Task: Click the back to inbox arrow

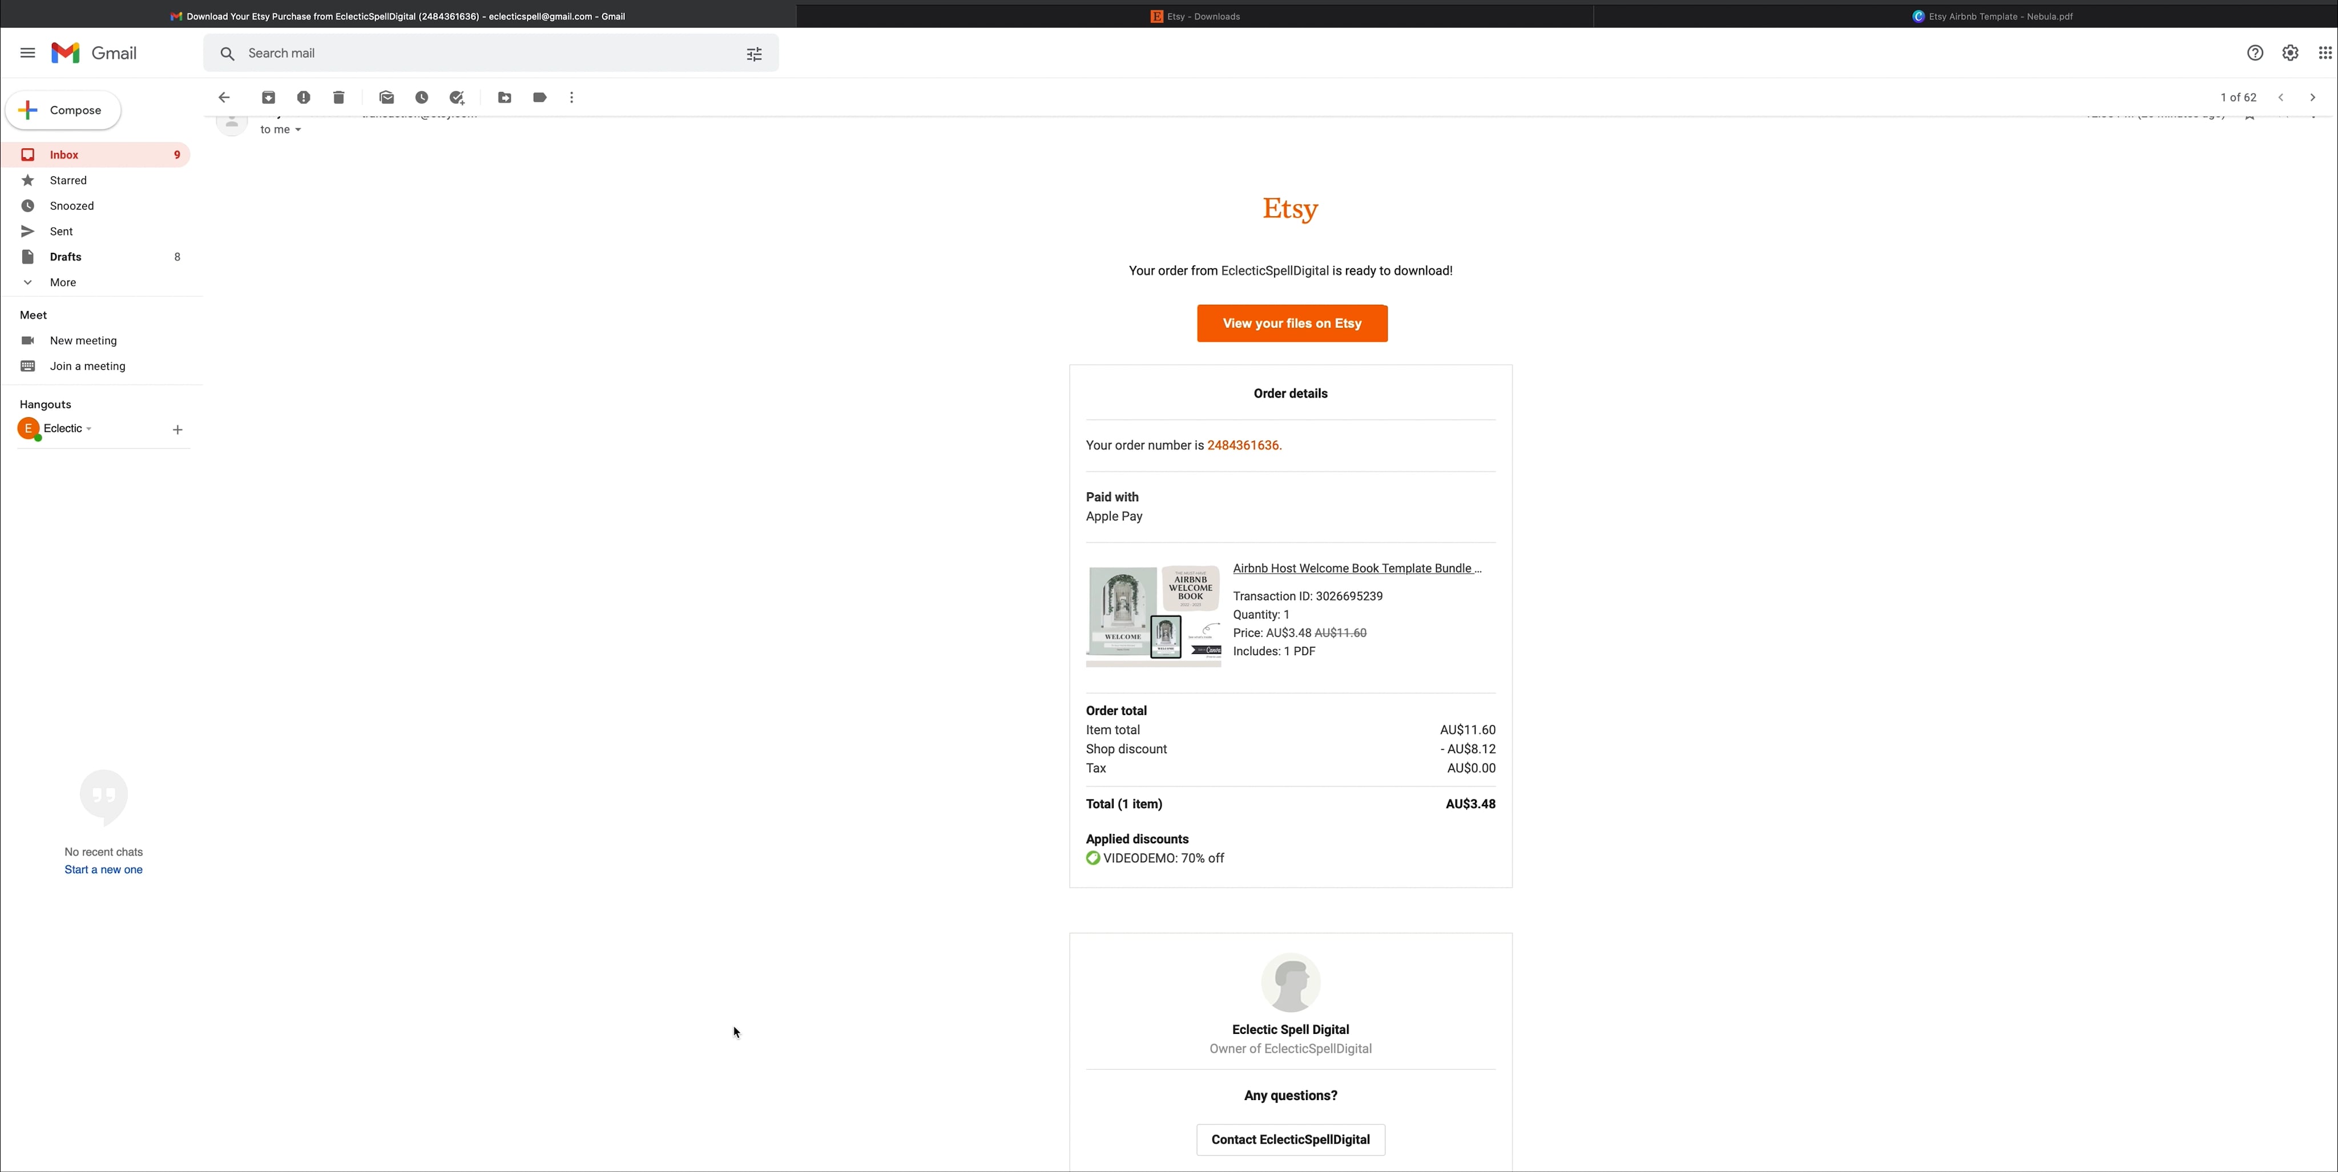Action: pos(224,97)
